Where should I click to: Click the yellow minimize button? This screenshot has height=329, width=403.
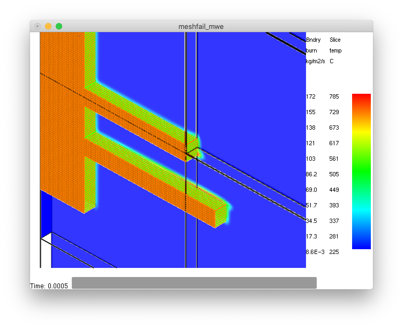(x=48, y=26)
